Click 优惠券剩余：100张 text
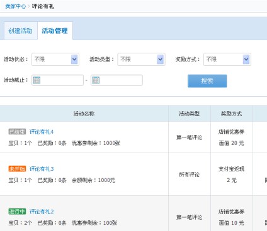 (94, 223)
